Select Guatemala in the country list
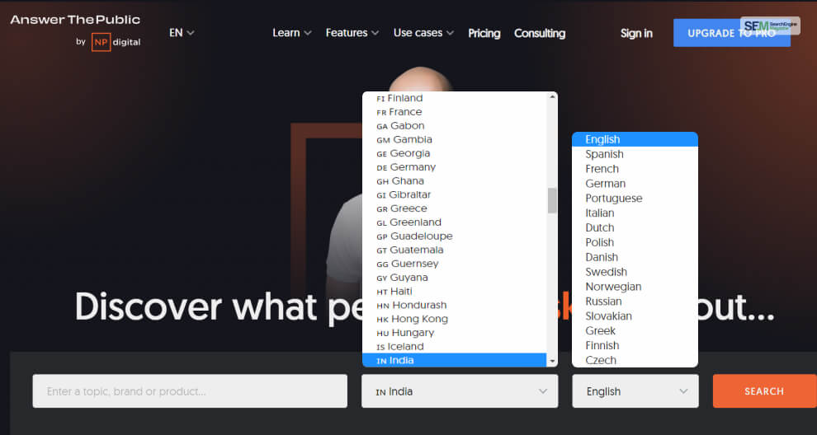 (x=455, y=250)
